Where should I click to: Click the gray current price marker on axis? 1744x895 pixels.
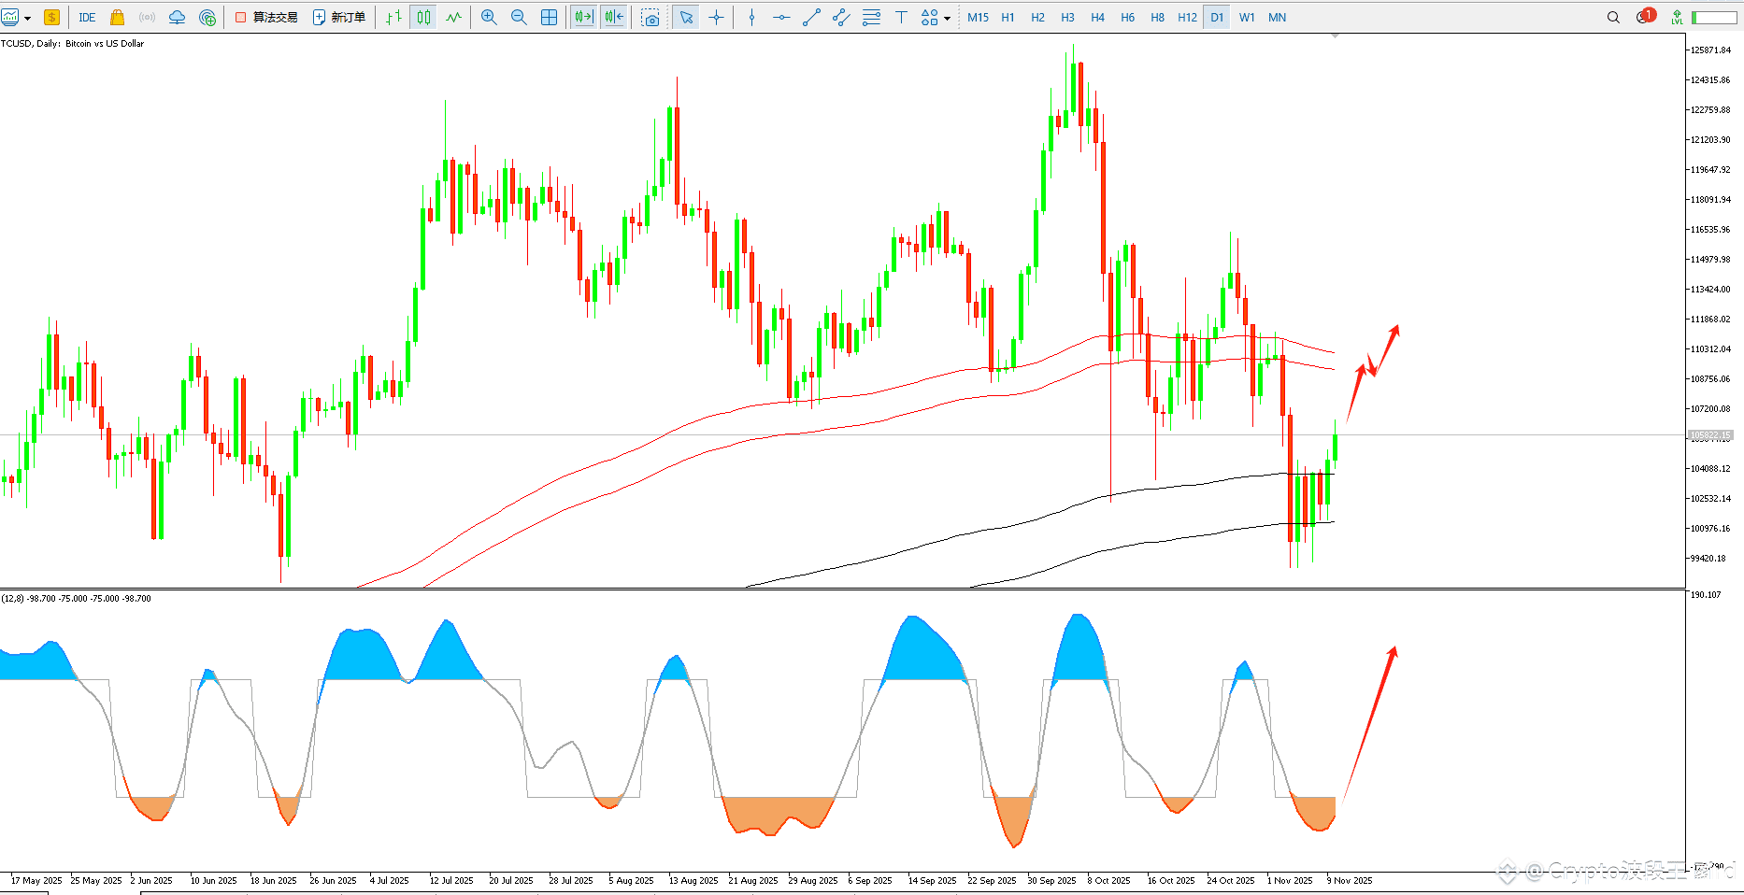click(x=1710, y=435)
